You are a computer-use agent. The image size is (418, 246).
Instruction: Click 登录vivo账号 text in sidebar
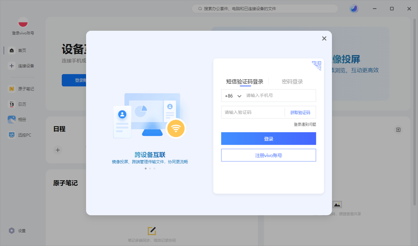[x=23, y=33]
